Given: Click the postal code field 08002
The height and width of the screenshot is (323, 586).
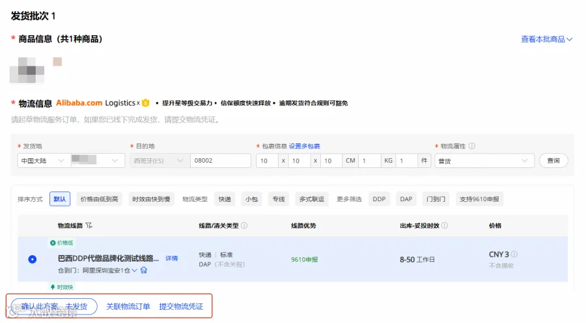Looking at the screenshot, I should click(221, 161).
